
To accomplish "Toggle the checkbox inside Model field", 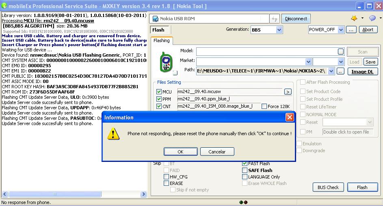I will pyautogui.click(x=341, y=52).
